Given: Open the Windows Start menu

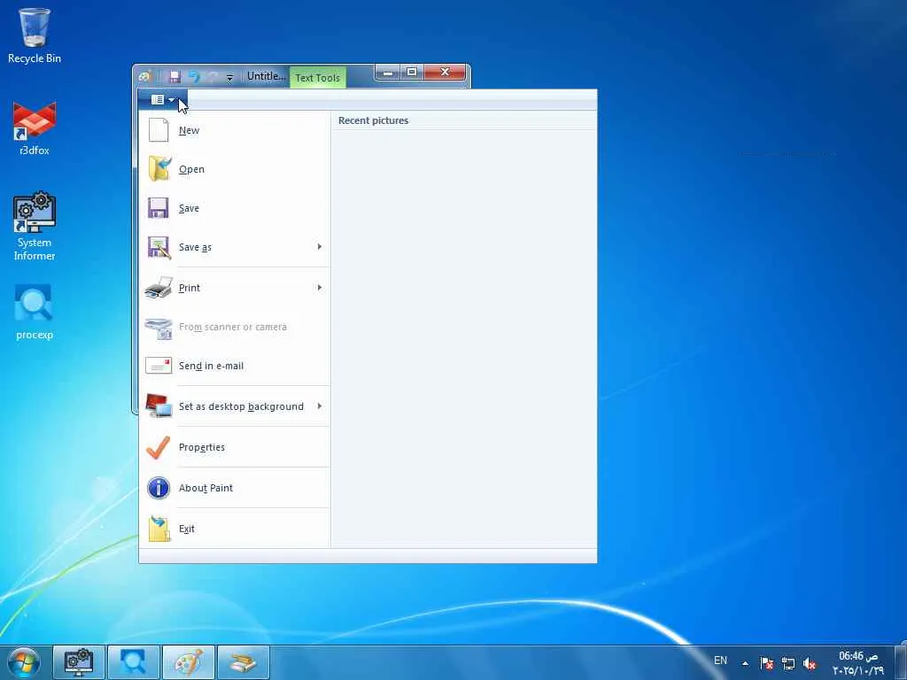Looking at the screenshot, I should [x=24, y=662].
